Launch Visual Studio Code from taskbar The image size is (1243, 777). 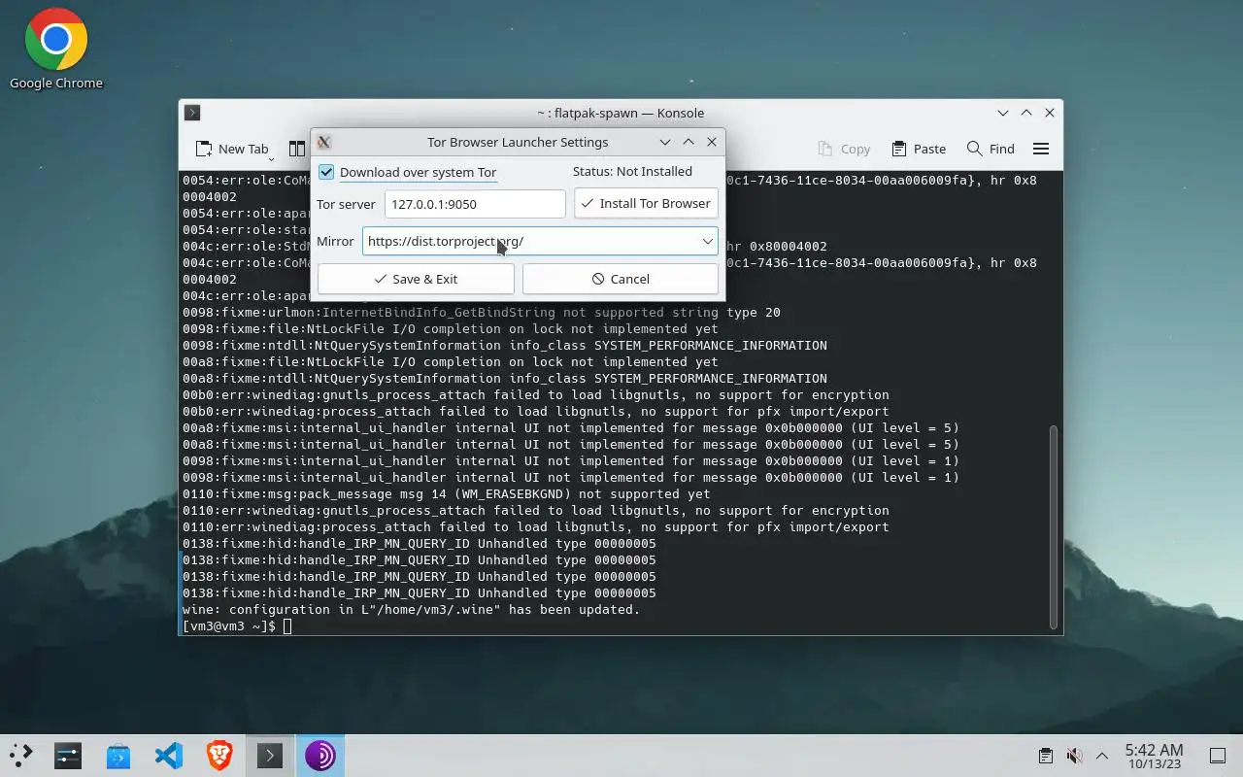tap(169, 756)
